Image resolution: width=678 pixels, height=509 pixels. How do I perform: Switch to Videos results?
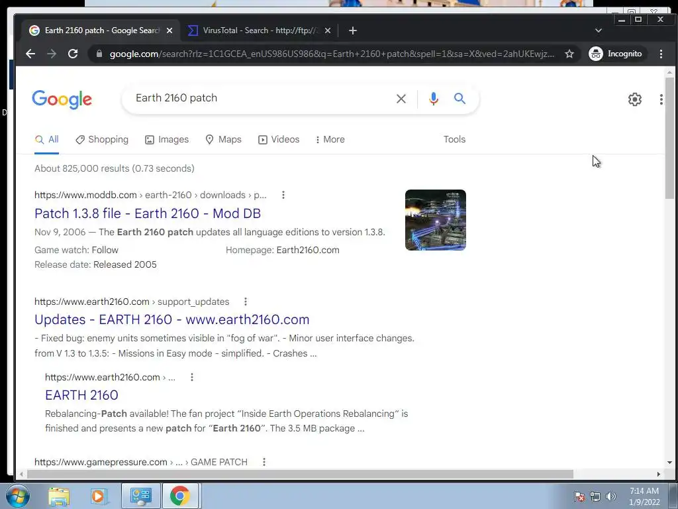279,140
